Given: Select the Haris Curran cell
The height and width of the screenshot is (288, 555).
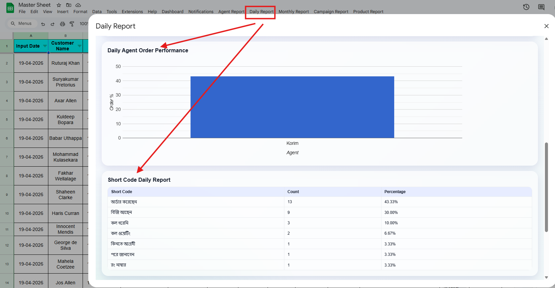Looking at the screenshot, I should pyautogui.click(x=65, y=213).
